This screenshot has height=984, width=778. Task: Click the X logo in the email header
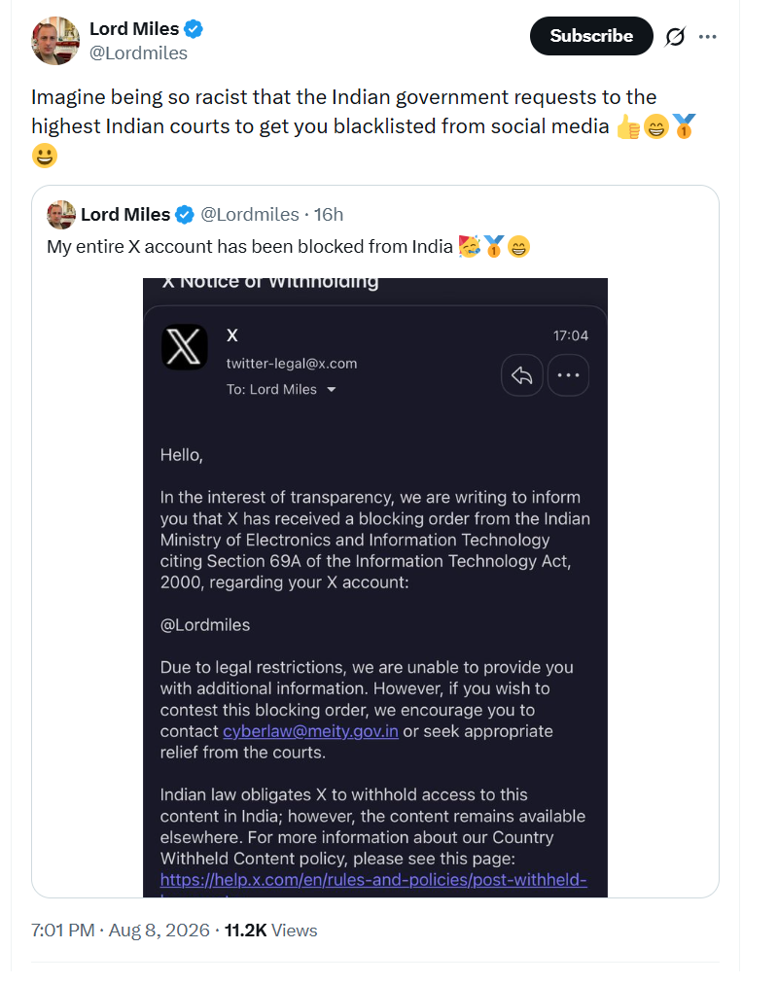(185, 347)
